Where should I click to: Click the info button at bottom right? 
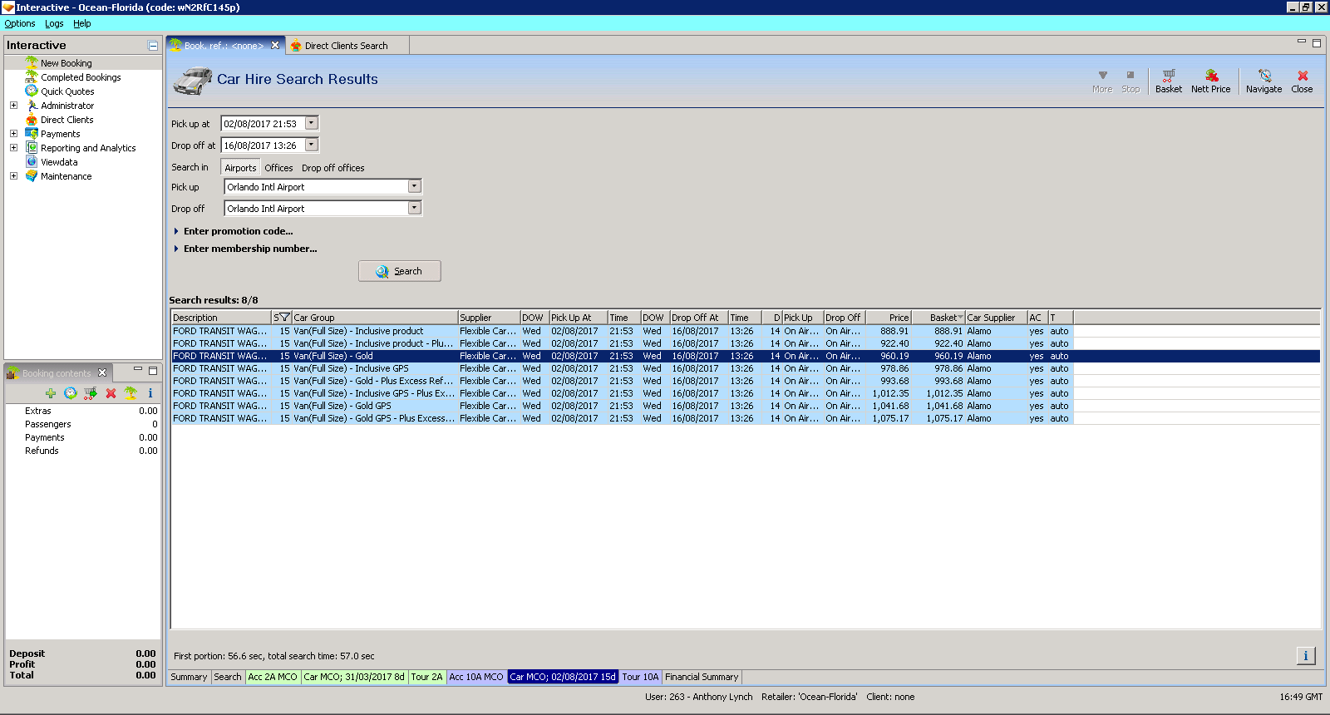(1305, 656)
